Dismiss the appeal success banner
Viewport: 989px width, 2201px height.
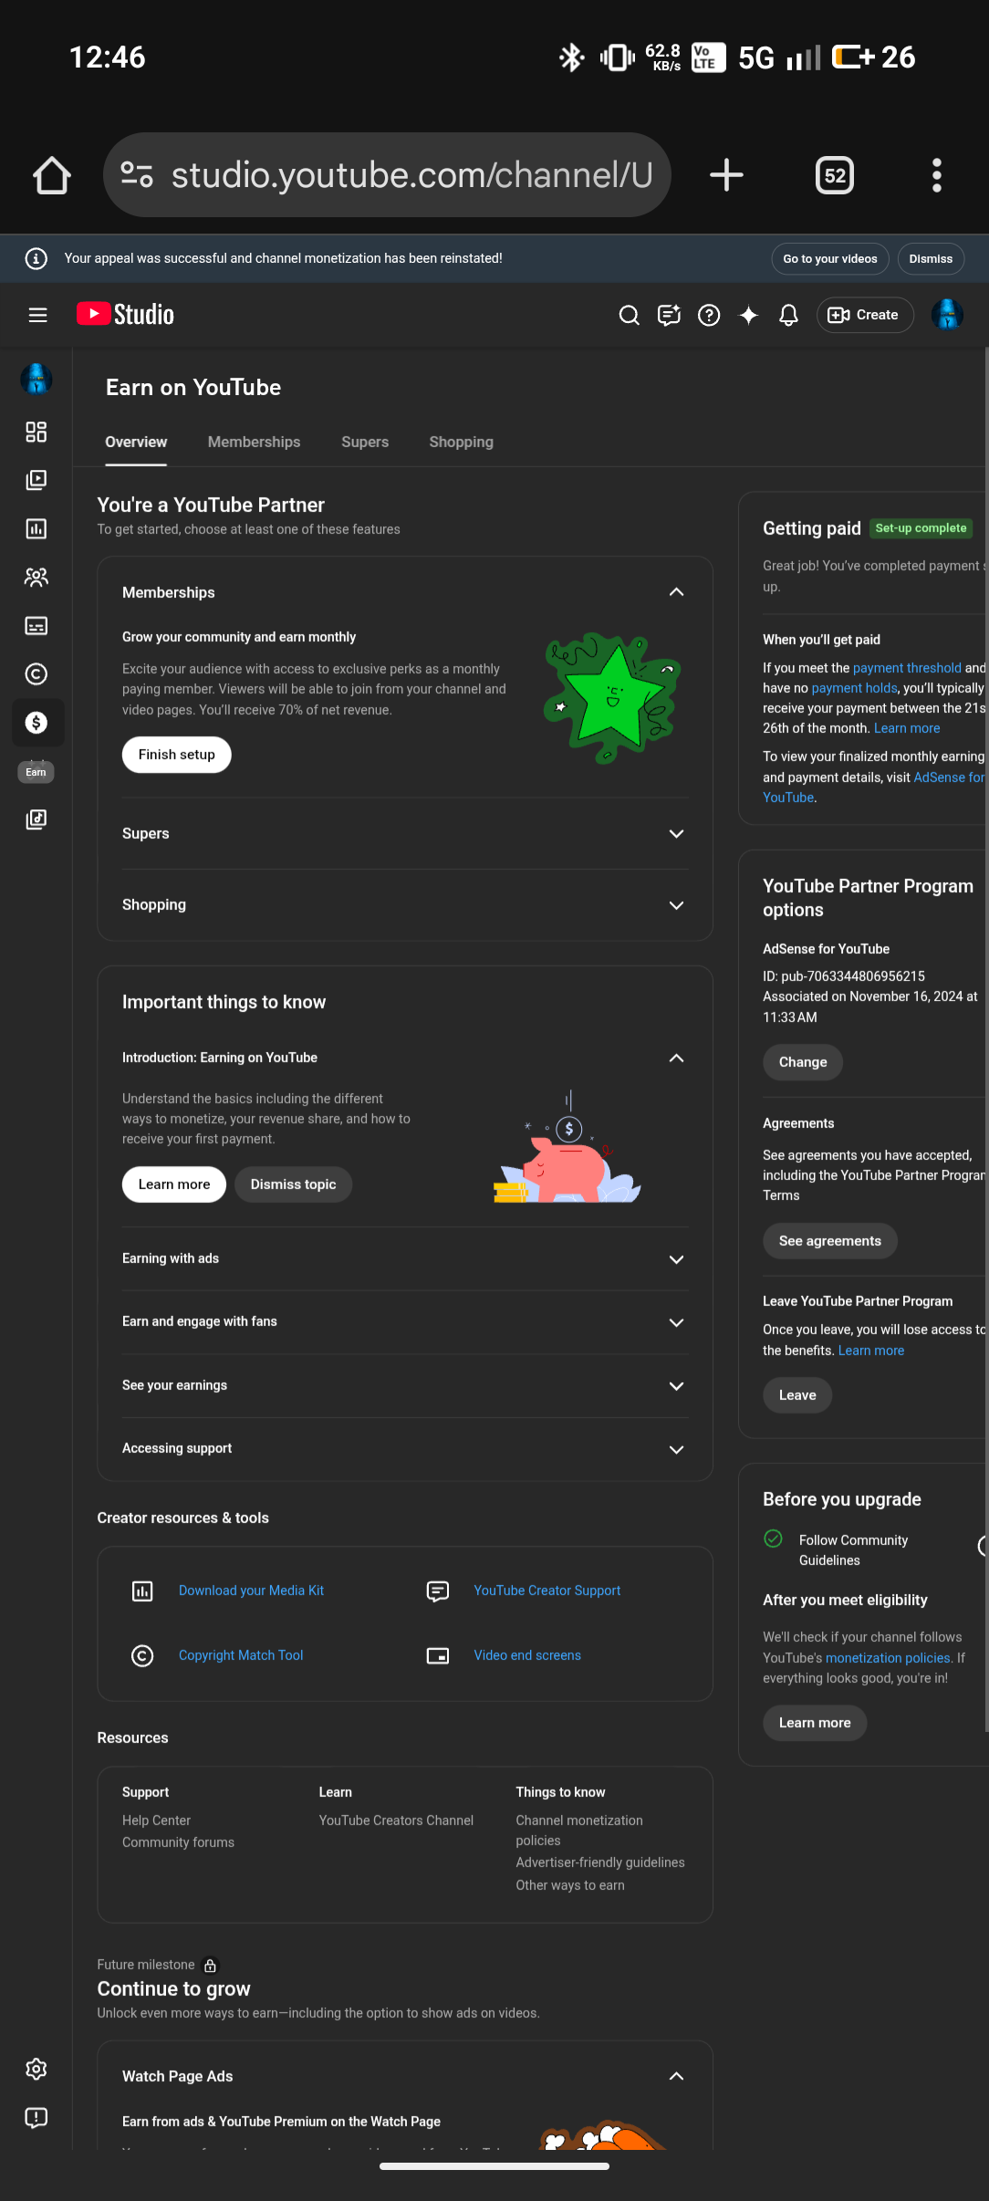(930, 259)
